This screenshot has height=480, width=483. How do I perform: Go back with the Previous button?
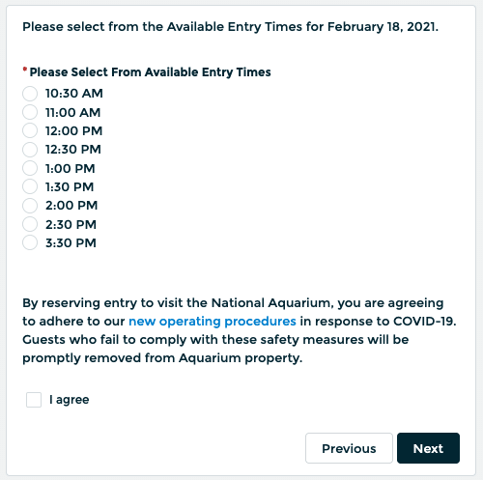click(x=349, y=448)
